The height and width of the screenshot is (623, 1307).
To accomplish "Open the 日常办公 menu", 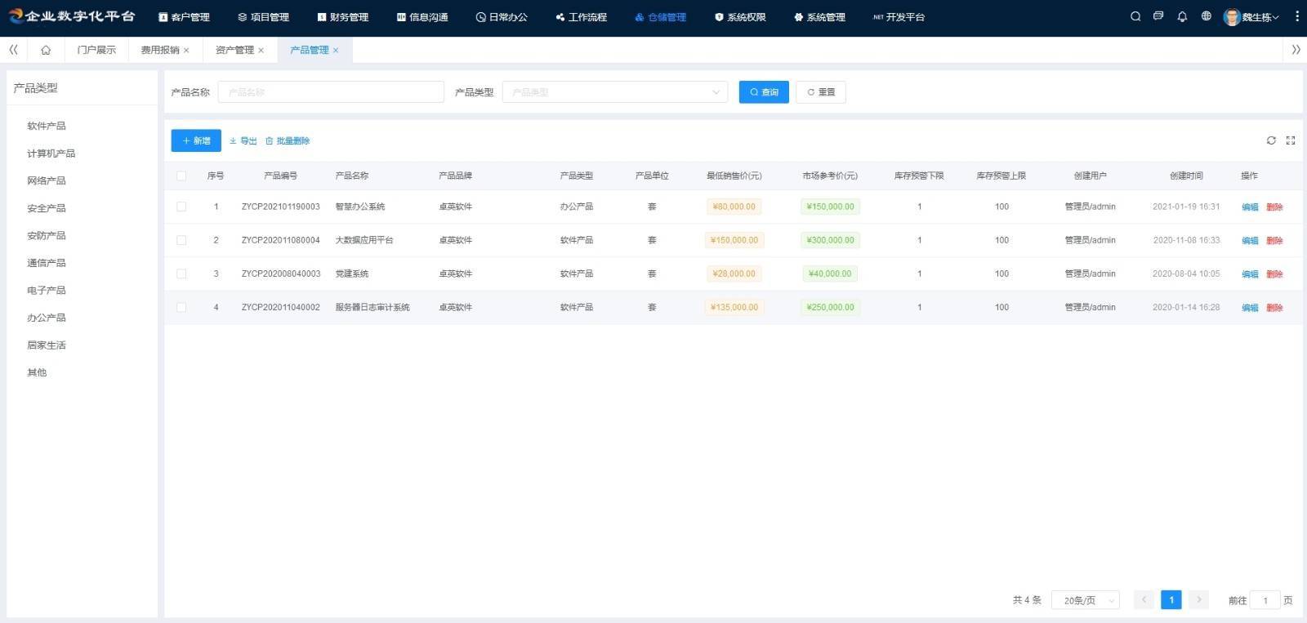I will pos(502,17).
